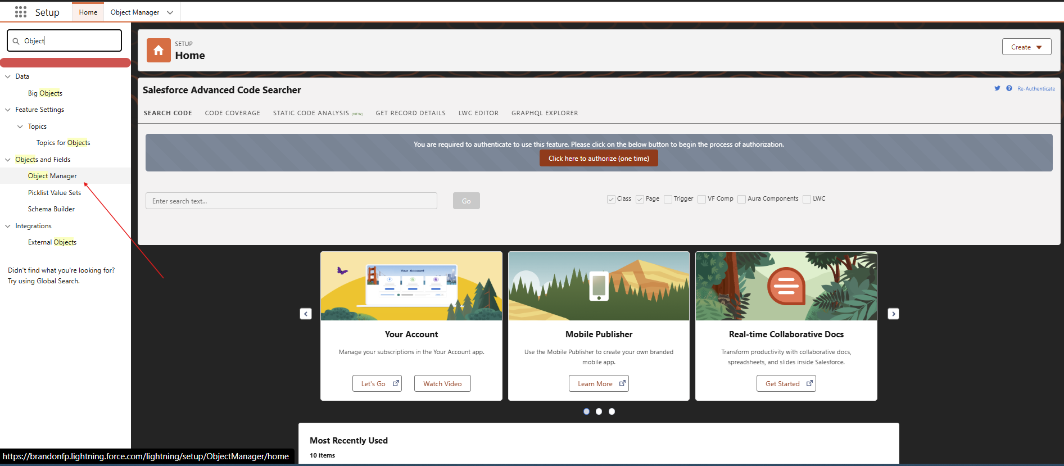The height and width of the screenshot is (466, 1064).
Task: Collapse the Objects and Fields section chevron
Action: pyautogui.click(x=8, y=160)
